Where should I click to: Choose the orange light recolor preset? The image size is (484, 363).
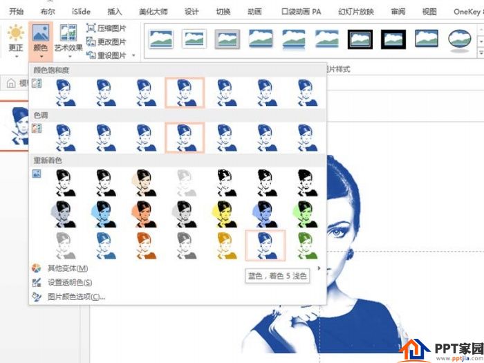click(x=146, y=245)
